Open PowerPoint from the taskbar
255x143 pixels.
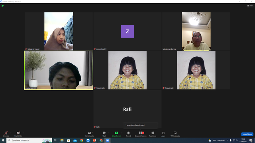(x=94, y=140)
